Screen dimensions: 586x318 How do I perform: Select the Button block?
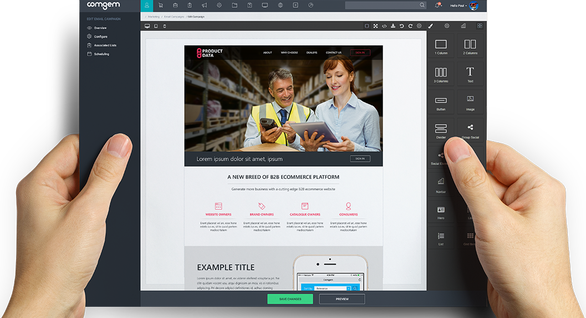(x=441, y=102)
